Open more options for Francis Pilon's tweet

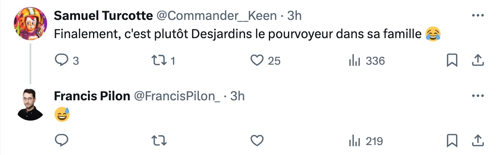click(478, 96)
